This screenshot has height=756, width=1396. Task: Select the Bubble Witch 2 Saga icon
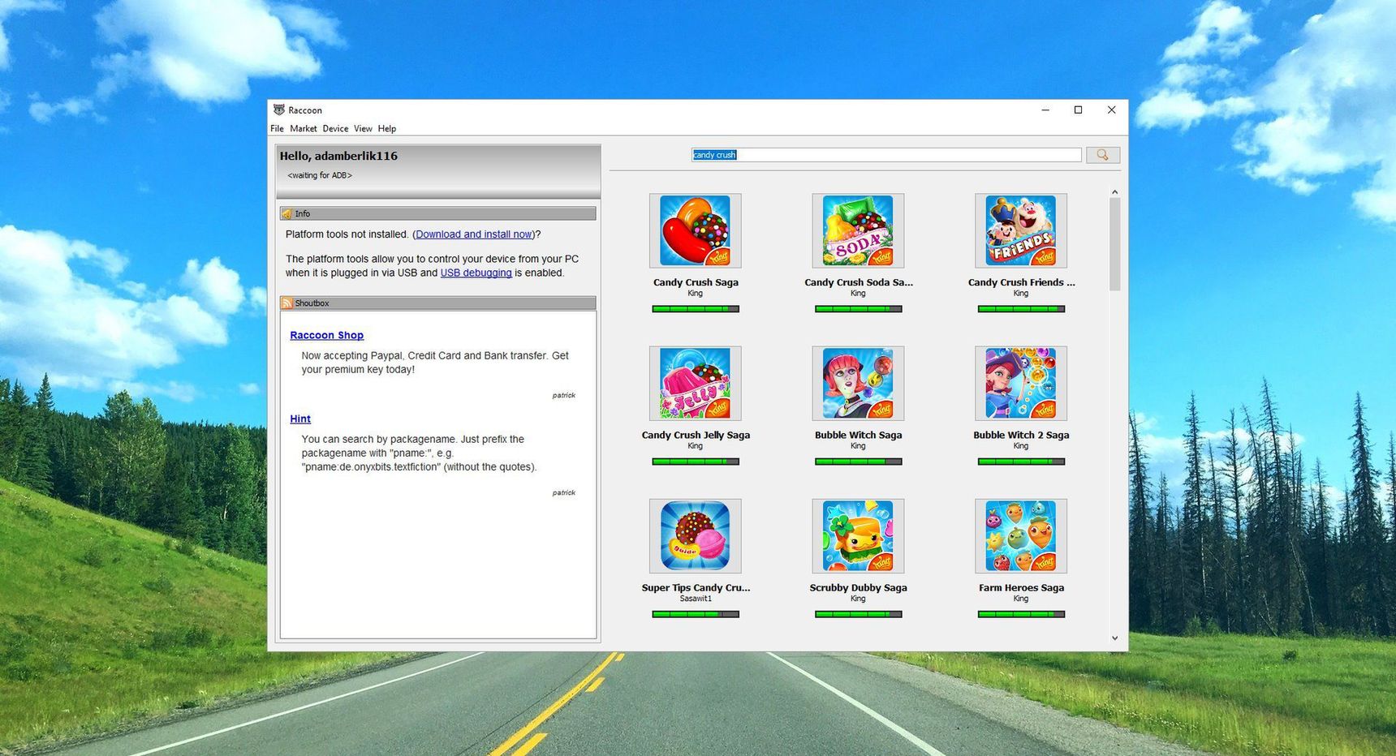coord(1021,383)
